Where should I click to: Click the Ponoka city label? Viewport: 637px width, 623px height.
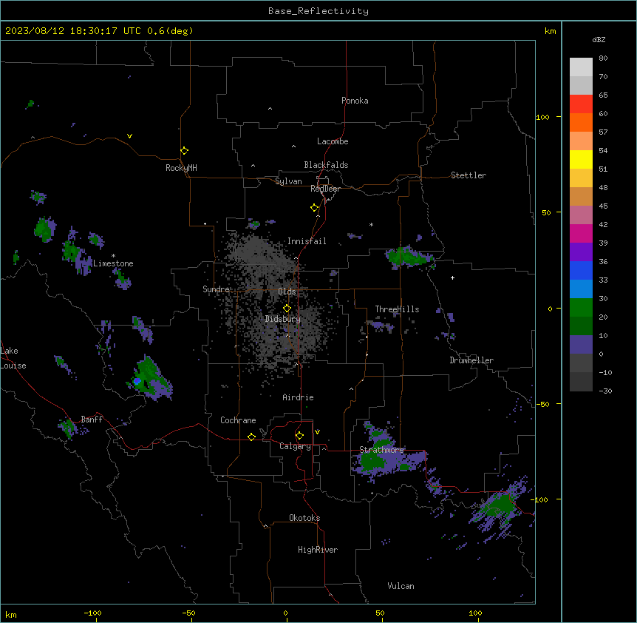355,101
